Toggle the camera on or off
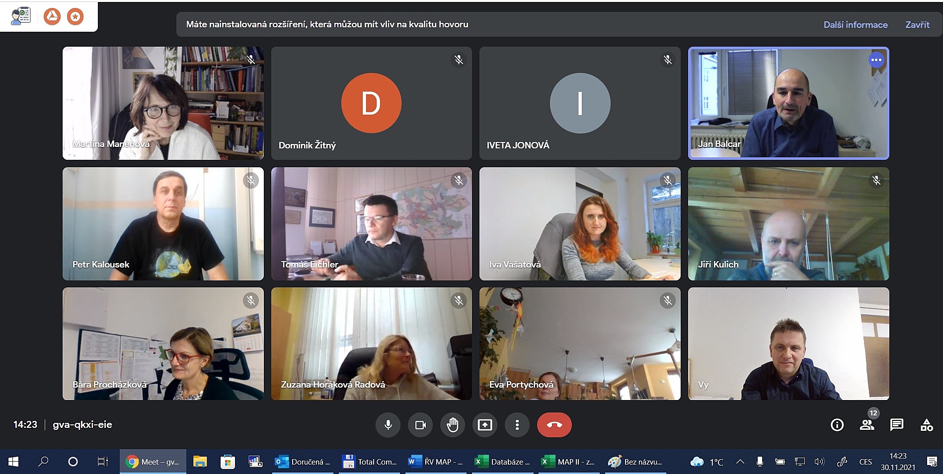The width and height of the screenshot is (943, 474). [420, 425]
